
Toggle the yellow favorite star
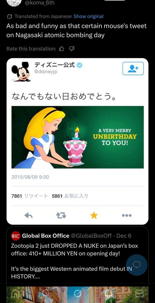point(94,215)
